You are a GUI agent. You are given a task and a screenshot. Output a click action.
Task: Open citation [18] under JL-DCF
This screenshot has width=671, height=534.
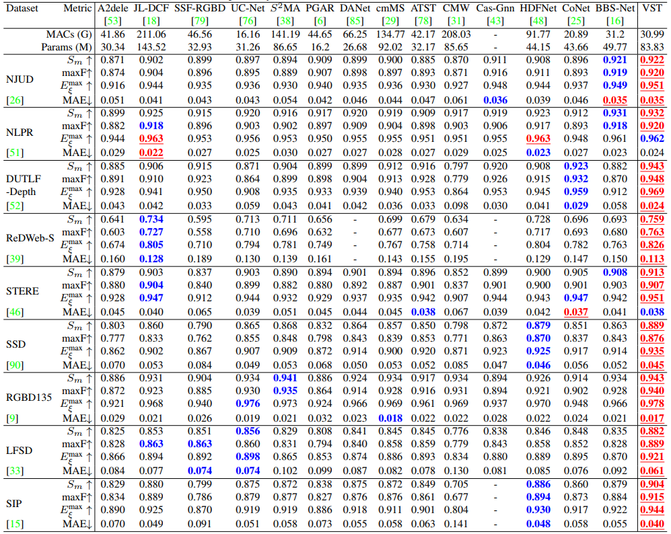click(x=151, y=21)
